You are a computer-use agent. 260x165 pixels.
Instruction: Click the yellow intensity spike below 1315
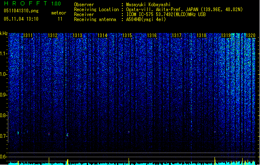pyautogui.click(x=129, y=161)
